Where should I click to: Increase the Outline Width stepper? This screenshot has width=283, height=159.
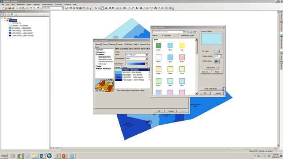[221, 55]
